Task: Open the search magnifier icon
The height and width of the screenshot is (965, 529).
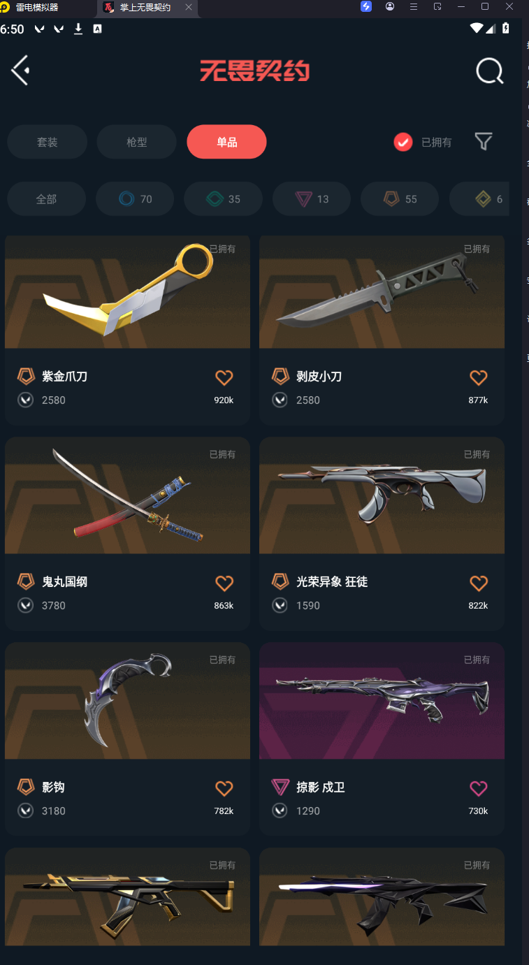Action: (x=489, y=71)
